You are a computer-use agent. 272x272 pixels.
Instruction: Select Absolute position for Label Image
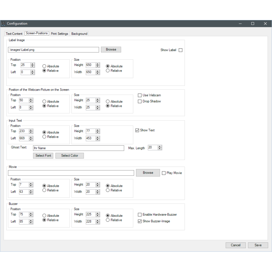(44, 66)
